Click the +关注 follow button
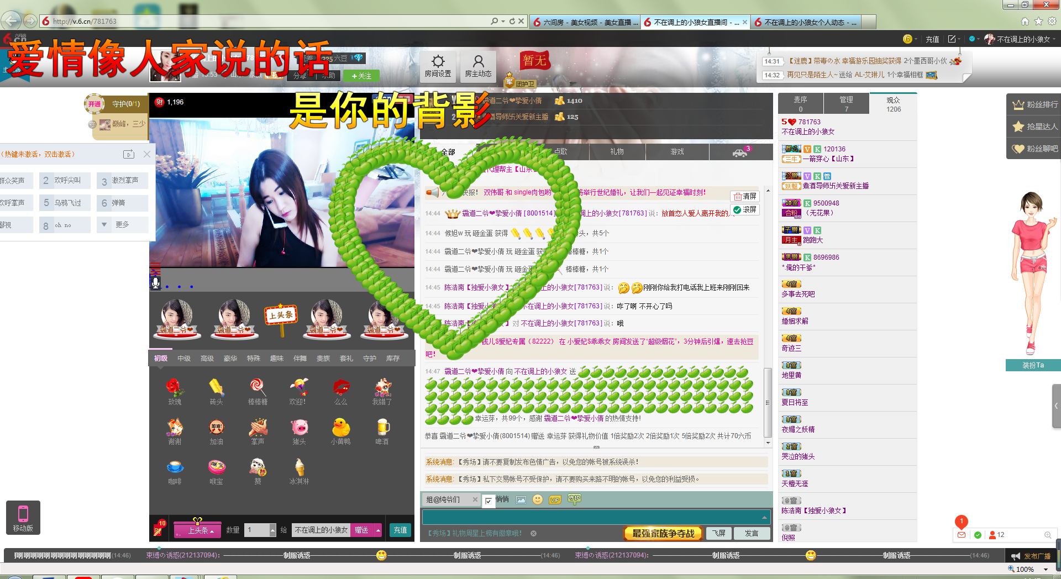This screenshot has width=1061, height=579. tap(361, 76)
